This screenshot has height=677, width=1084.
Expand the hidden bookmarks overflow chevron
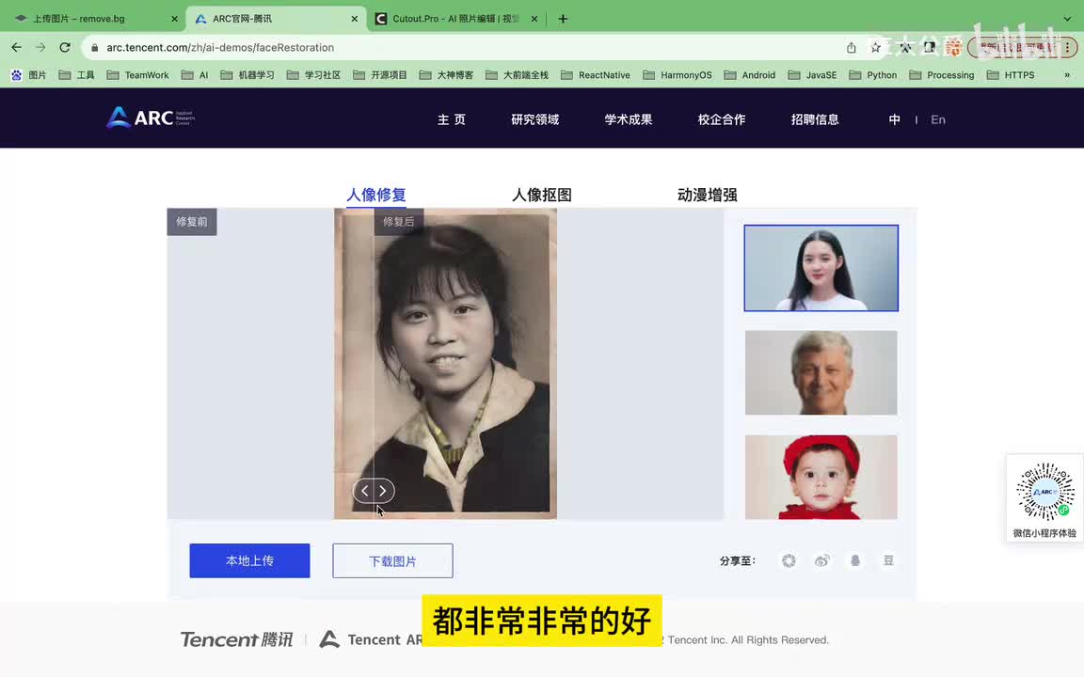1067,75
